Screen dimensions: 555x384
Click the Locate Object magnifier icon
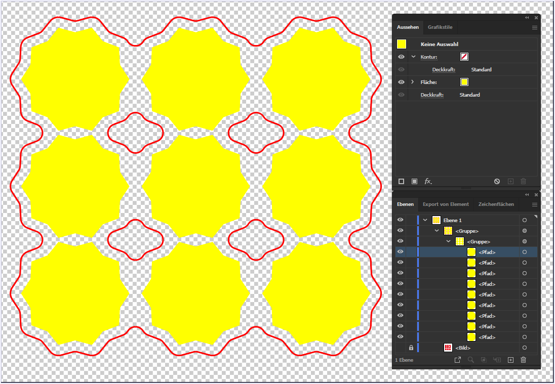tap(471, 359)
